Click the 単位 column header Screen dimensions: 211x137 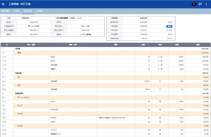pos(160,45)
